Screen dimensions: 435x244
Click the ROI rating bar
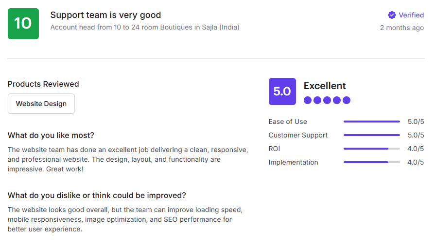[x=371, y=149]
